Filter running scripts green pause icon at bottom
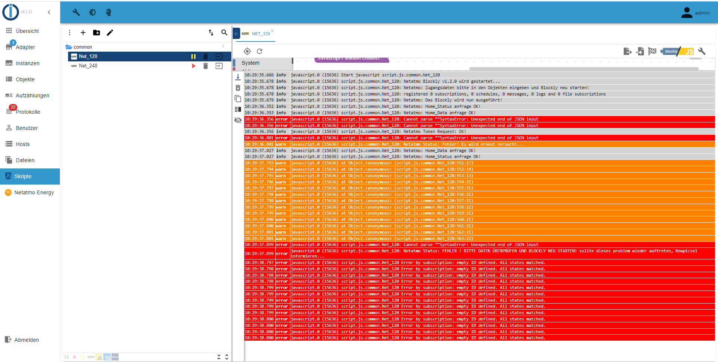The height and width of the screenshot is (362, 718). point(67,357)
